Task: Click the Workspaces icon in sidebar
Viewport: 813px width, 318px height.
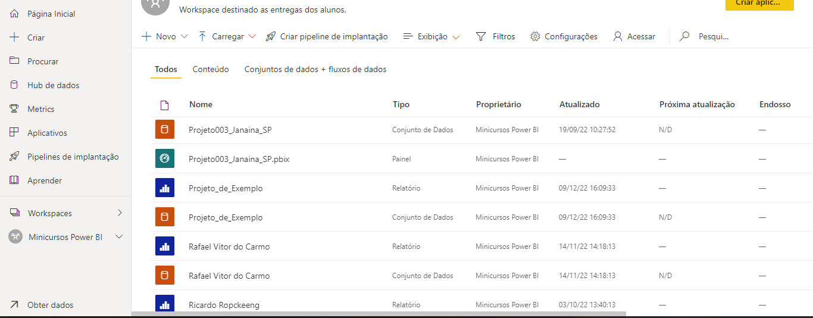Action: 14,213
